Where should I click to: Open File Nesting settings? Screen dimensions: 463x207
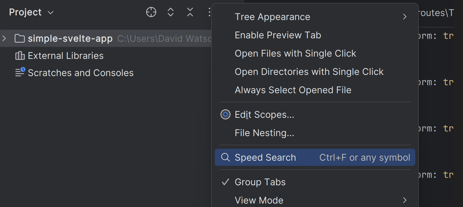click(x=264, y=133)
